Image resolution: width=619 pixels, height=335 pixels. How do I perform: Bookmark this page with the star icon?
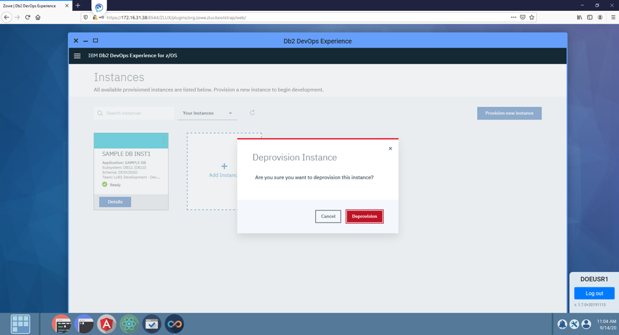point(532,17)
